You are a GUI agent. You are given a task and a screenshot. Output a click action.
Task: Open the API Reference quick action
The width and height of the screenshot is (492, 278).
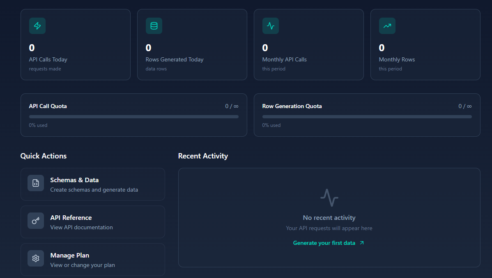tap(92, 221)
